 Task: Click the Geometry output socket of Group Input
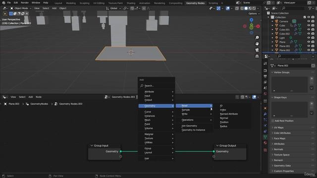click(121, 151)
